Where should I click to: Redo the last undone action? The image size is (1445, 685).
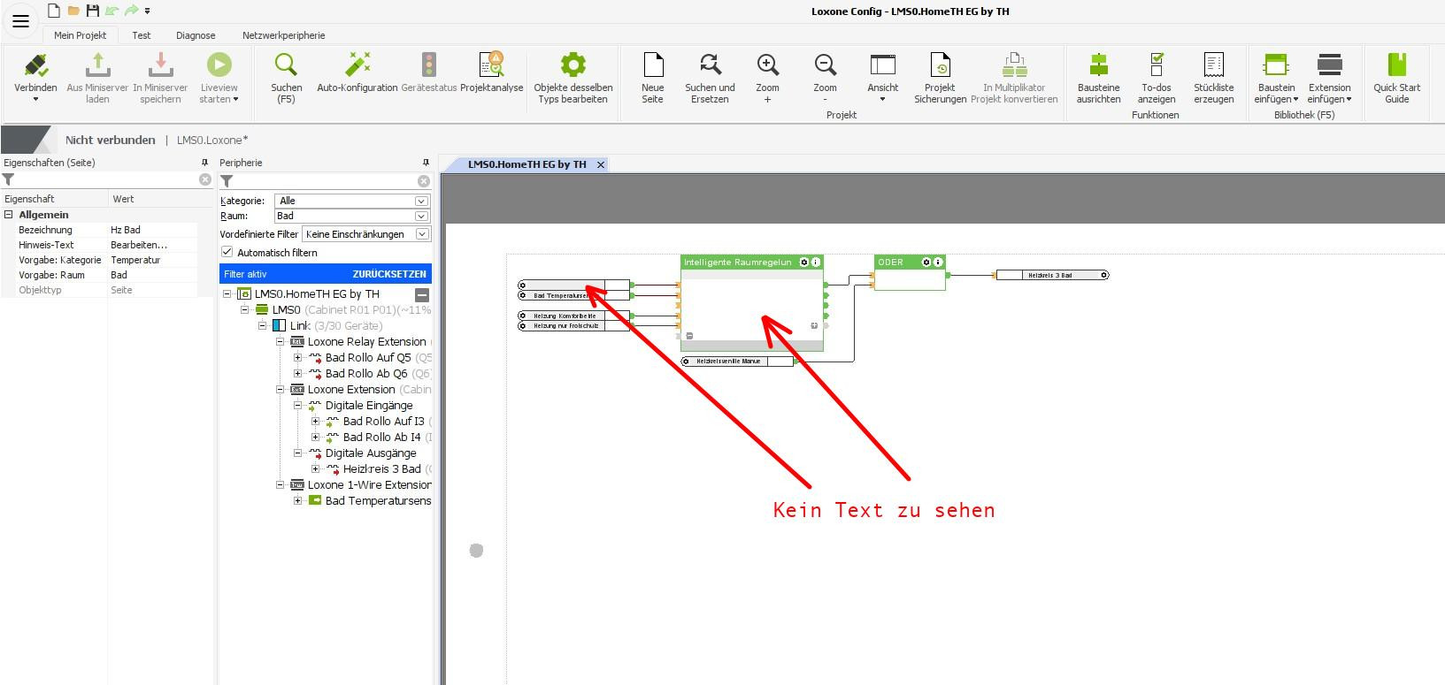tap(131, 11)
